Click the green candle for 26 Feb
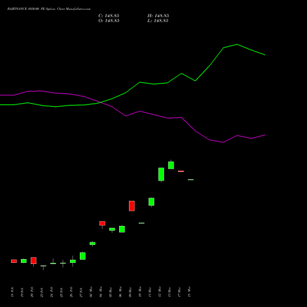Image resolution: width=307 pixels, height=307 pixels. click(73, 262)
